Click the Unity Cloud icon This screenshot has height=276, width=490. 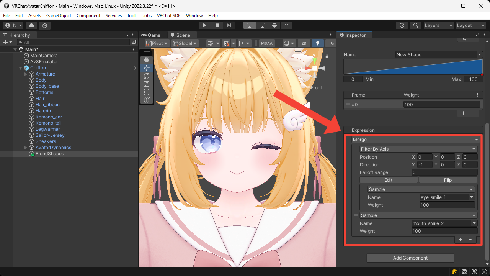point(31,25)
